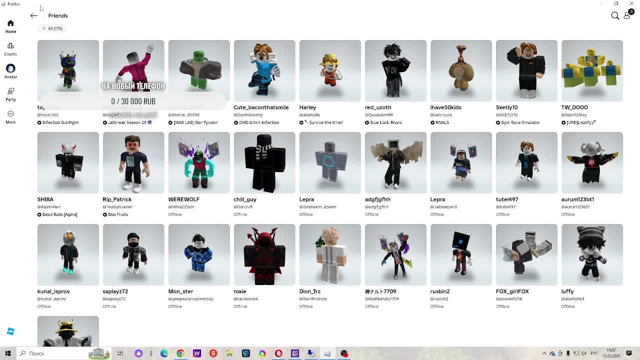
Task: Click the display name rusbin2
Action: 440,291
